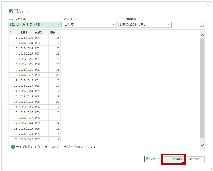
Task: Select the 個数 column header
Action: click(53, 32)
